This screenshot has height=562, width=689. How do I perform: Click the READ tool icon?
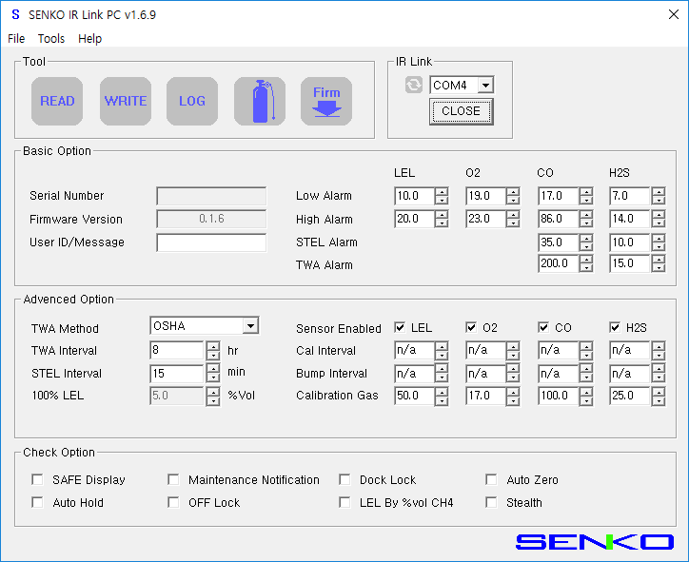57,102
